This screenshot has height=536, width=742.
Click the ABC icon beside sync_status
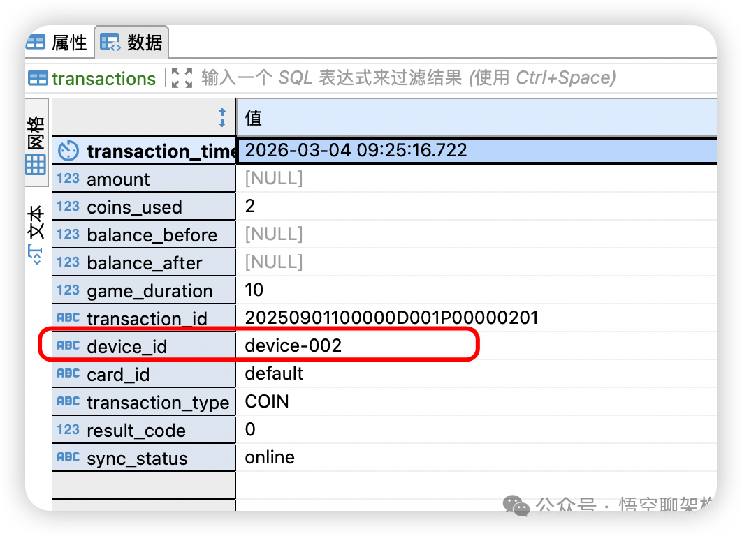(x=68, y=458)
